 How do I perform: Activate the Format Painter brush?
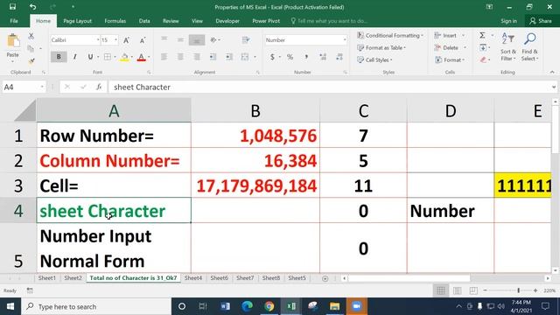[31, 61]
